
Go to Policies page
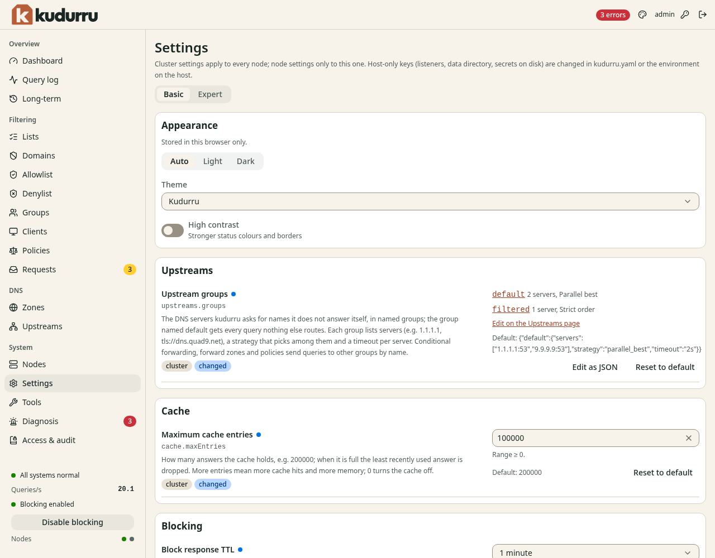tap(73, 251)
